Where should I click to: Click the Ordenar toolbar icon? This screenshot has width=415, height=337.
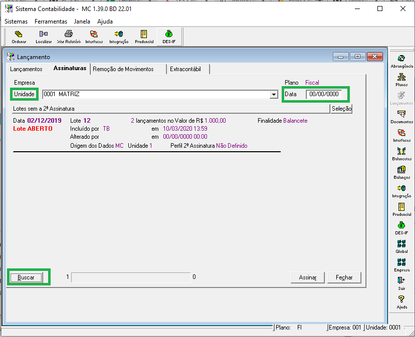(x=19, y=37)
